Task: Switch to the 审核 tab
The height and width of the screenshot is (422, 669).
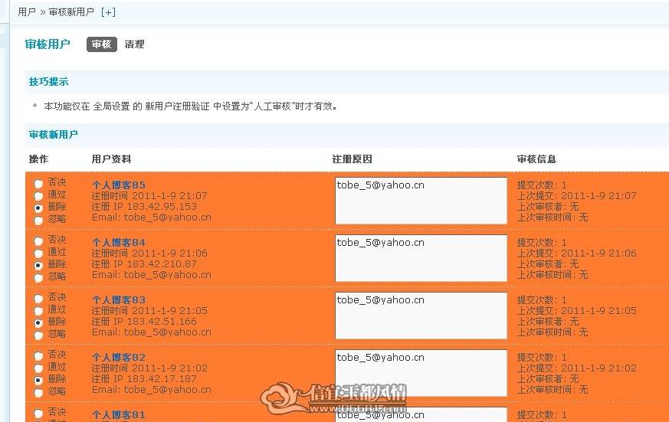Action: coord(102,44)
